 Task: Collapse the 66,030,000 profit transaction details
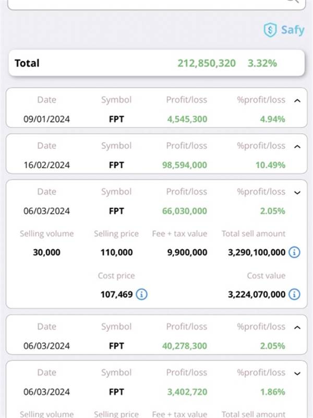(x=297, y=192)
